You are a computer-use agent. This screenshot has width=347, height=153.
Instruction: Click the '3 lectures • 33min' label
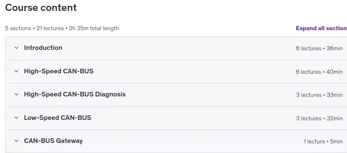tap(319, 95)
